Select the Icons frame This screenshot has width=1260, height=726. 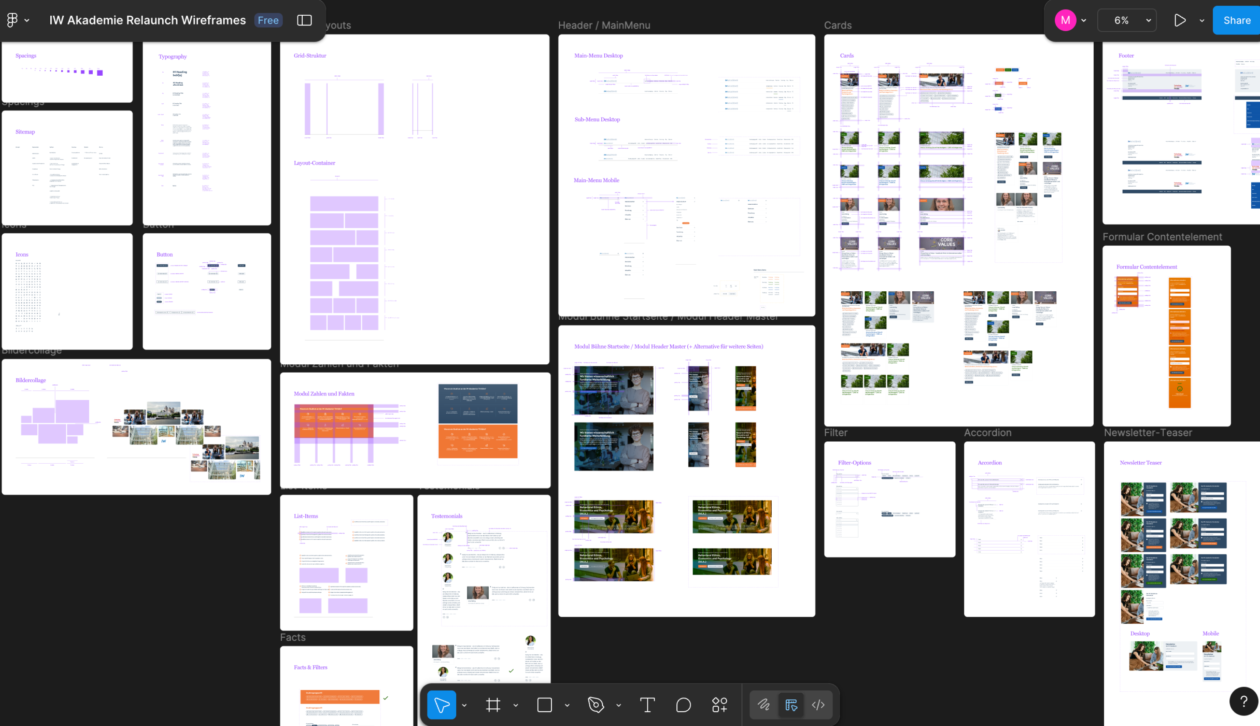[67, 291]
